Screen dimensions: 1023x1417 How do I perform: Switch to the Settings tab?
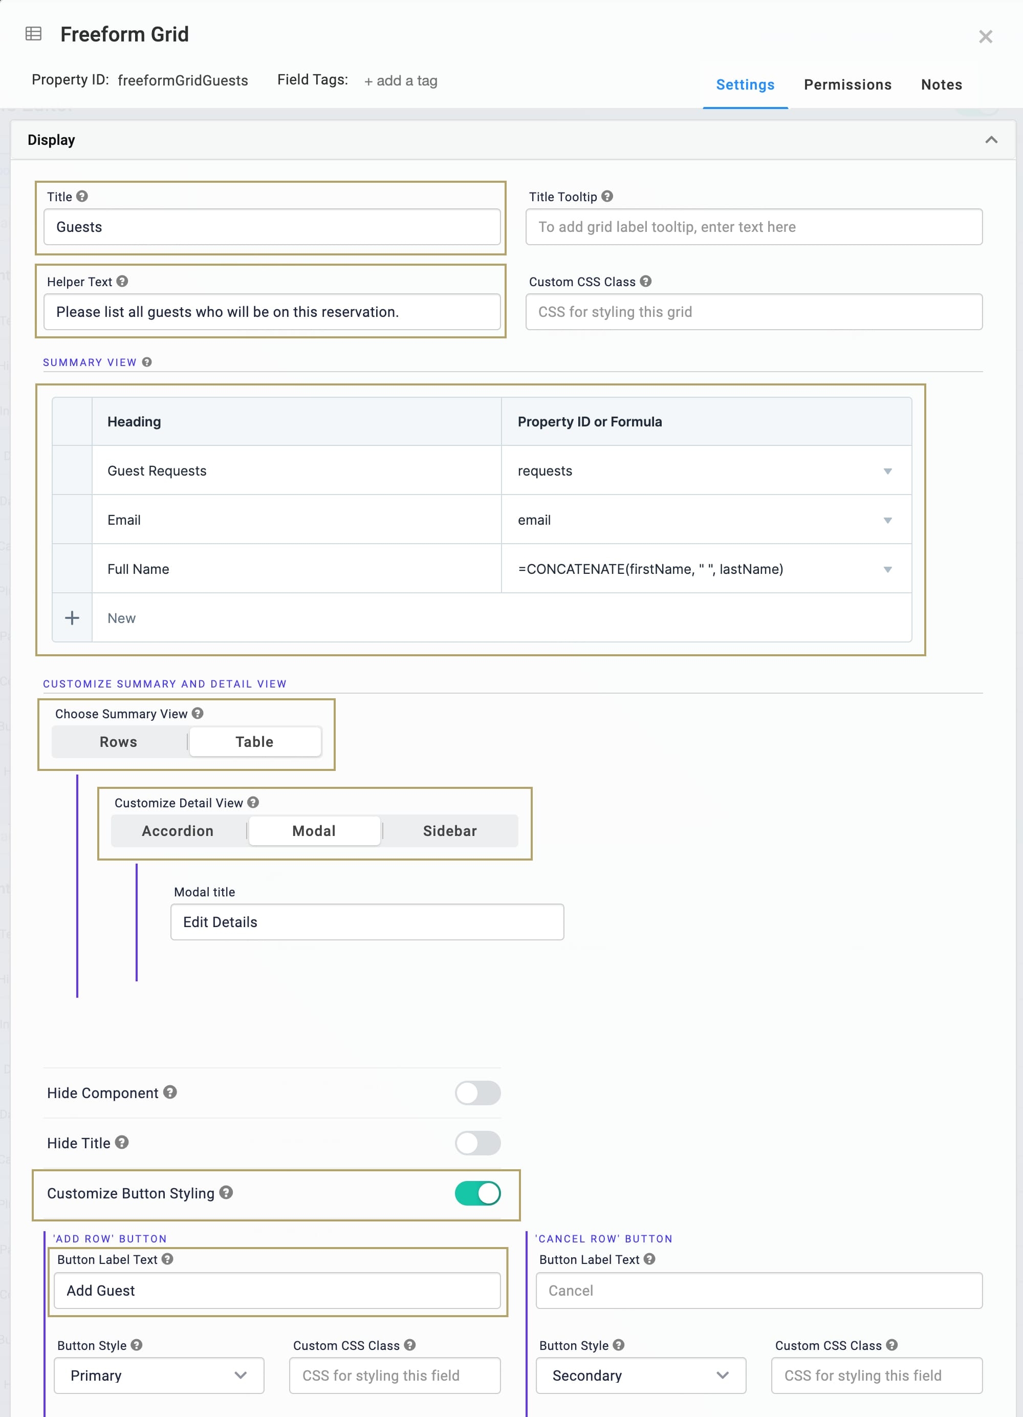click(745, 85)
